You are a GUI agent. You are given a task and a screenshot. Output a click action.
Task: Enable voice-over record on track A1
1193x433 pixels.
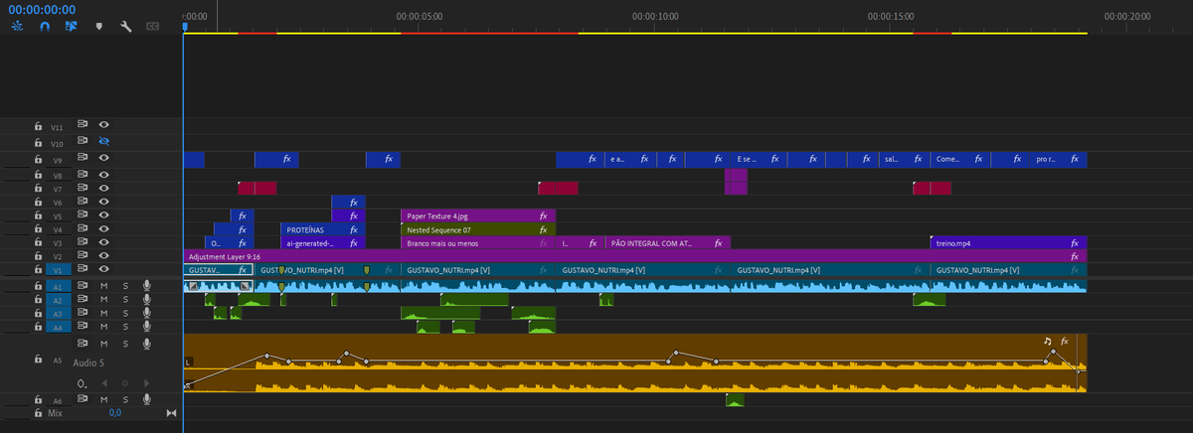147,285
